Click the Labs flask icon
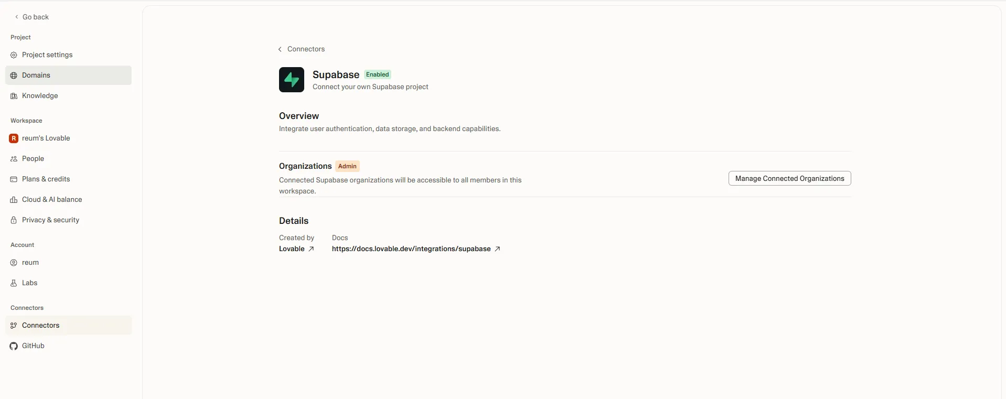The width and height of the screenshot is (1006, 399). pos(14,283)
